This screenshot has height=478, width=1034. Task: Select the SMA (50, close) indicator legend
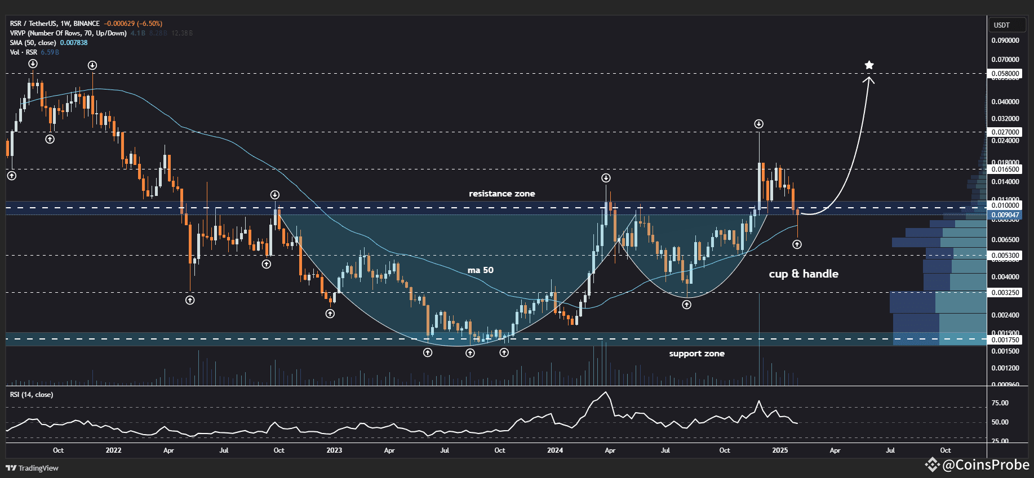[33, 43]
